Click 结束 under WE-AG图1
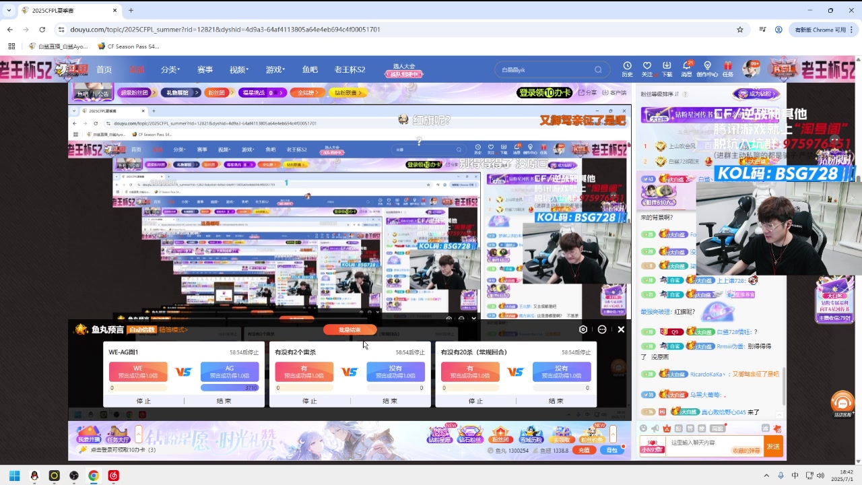862x485 pixels. [x=224, y=401]
